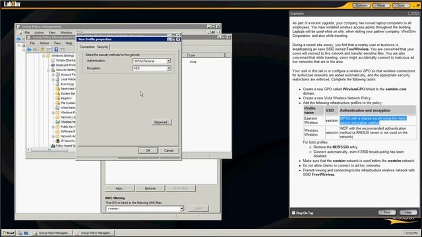Click Help button in Scenario panel
This screenshot has height=237, width=422.
point(408,212)
